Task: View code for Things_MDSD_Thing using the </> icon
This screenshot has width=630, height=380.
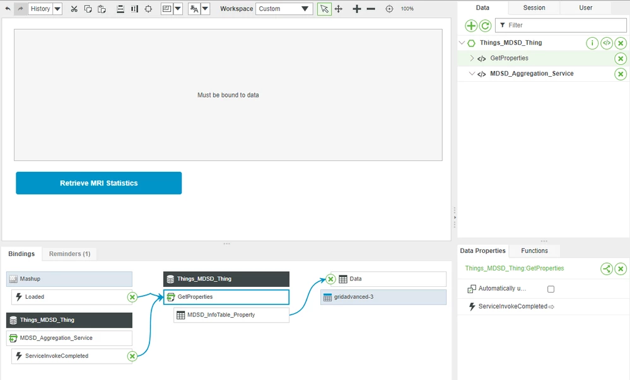Action: click(606, 43)
